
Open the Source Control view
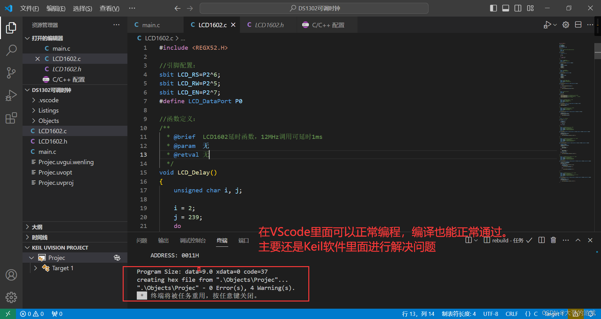point(11,73)
